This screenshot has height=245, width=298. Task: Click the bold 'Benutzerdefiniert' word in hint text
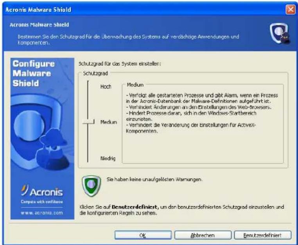135,207
